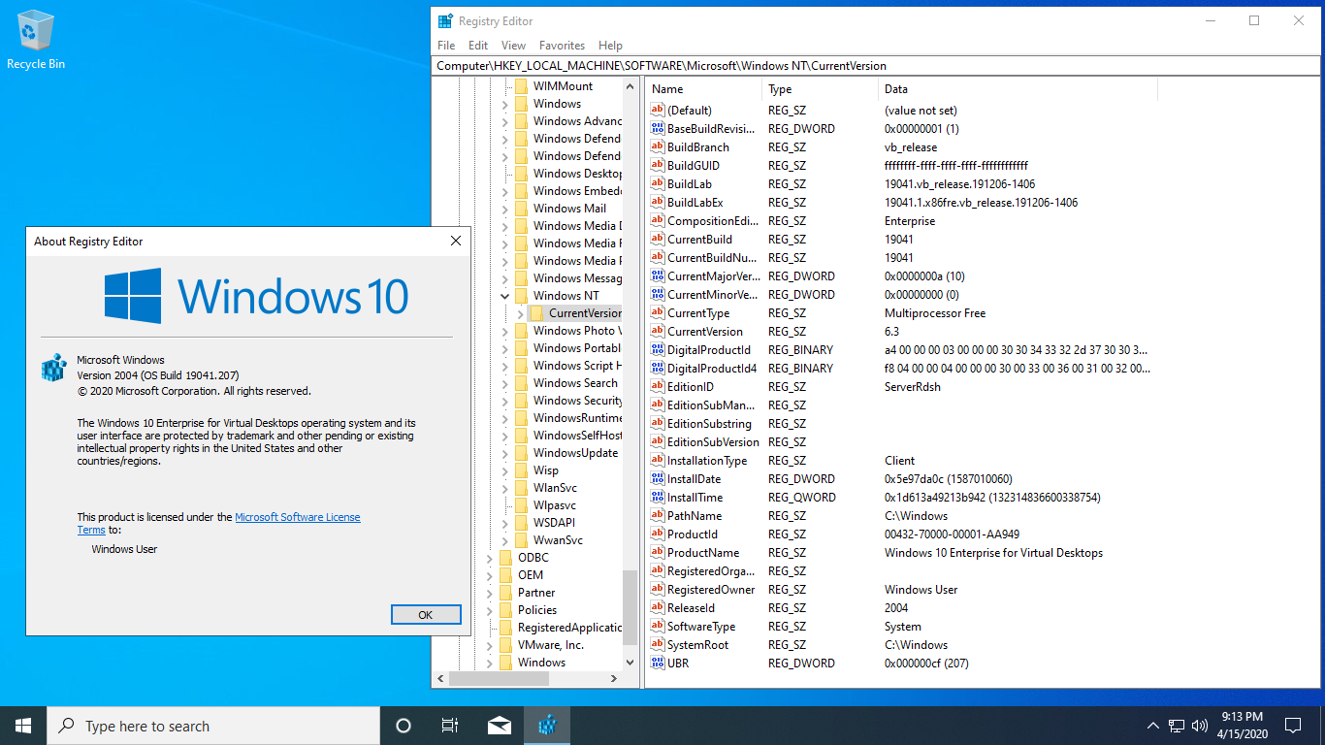This screenshot has height=745, width=1325.
Task: Open the Favorites menu
Action: 563,46
